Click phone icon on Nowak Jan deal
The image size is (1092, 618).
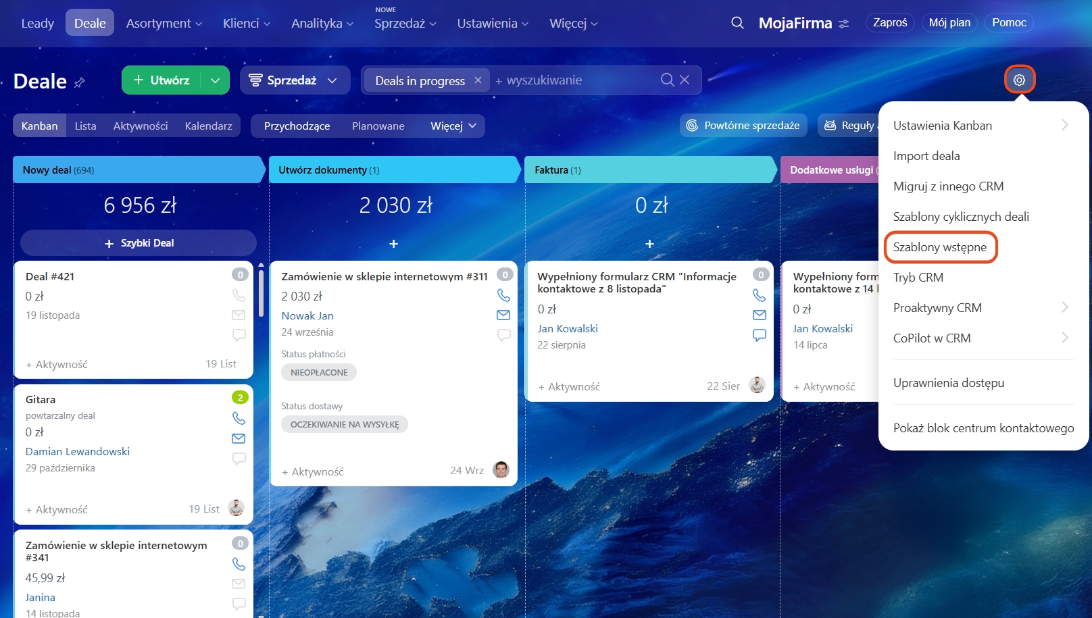click(503, 295)
